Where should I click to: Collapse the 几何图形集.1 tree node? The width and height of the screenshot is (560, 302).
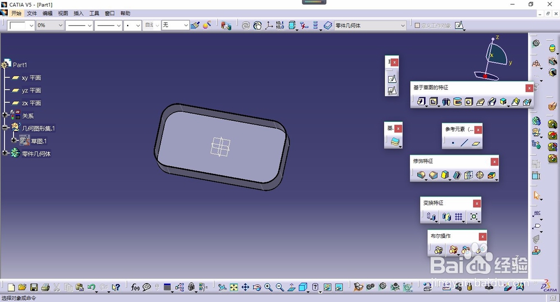(x=4, y=128)
